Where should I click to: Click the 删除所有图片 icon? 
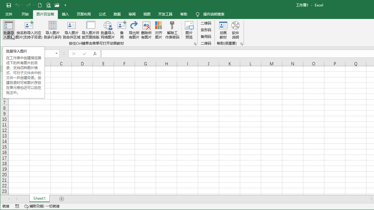[x=146, y=26]
